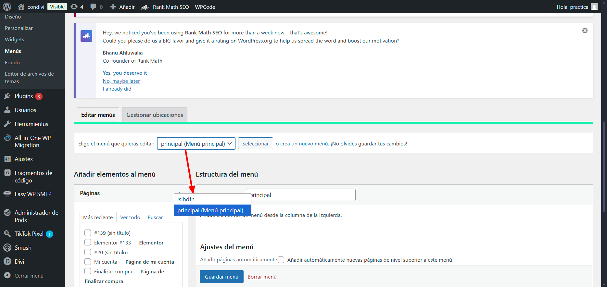Switch to the Ver todo tab
The height and width of the screenshot is (287, 607).
[130, 218]
